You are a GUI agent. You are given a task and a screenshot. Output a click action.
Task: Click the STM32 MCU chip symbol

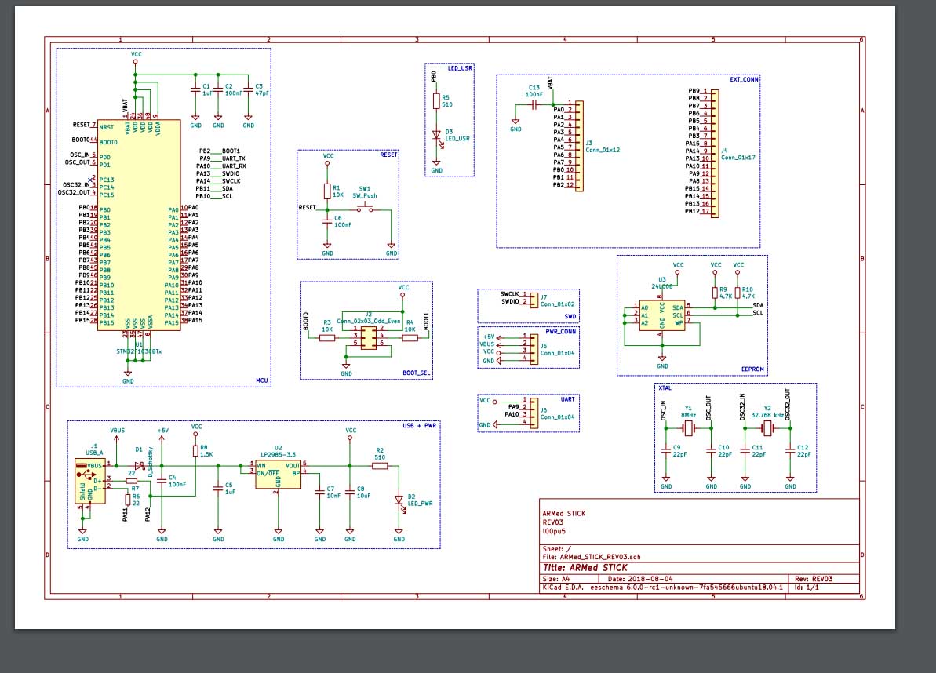pos(140,227)
